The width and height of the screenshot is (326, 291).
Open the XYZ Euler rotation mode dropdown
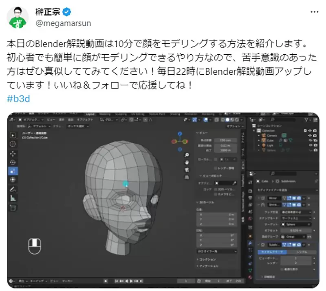pos(217,251)
